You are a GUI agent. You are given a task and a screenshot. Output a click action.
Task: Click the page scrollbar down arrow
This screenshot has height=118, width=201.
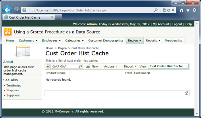(x=197, y=113)
